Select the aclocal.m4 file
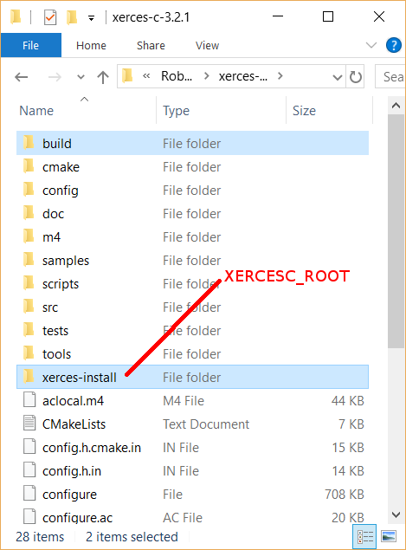Image resolution: width=406 pixels, height=550 pixels. point(192,400)
